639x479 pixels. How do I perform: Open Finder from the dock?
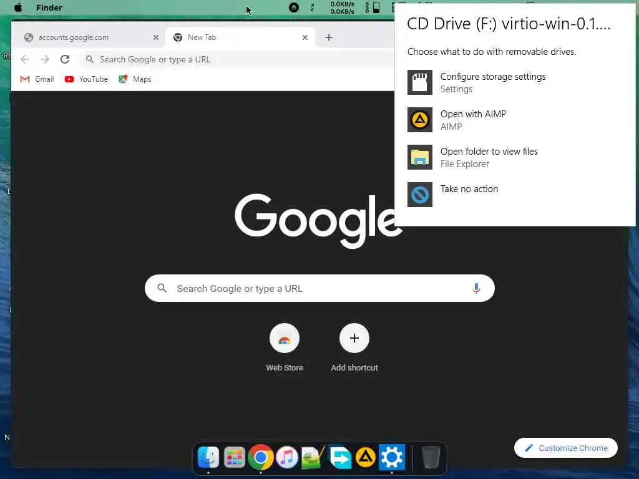(208, 457)
